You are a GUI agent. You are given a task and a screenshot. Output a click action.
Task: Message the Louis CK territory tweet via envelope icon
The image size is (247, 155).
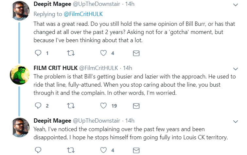click(136, 150)
